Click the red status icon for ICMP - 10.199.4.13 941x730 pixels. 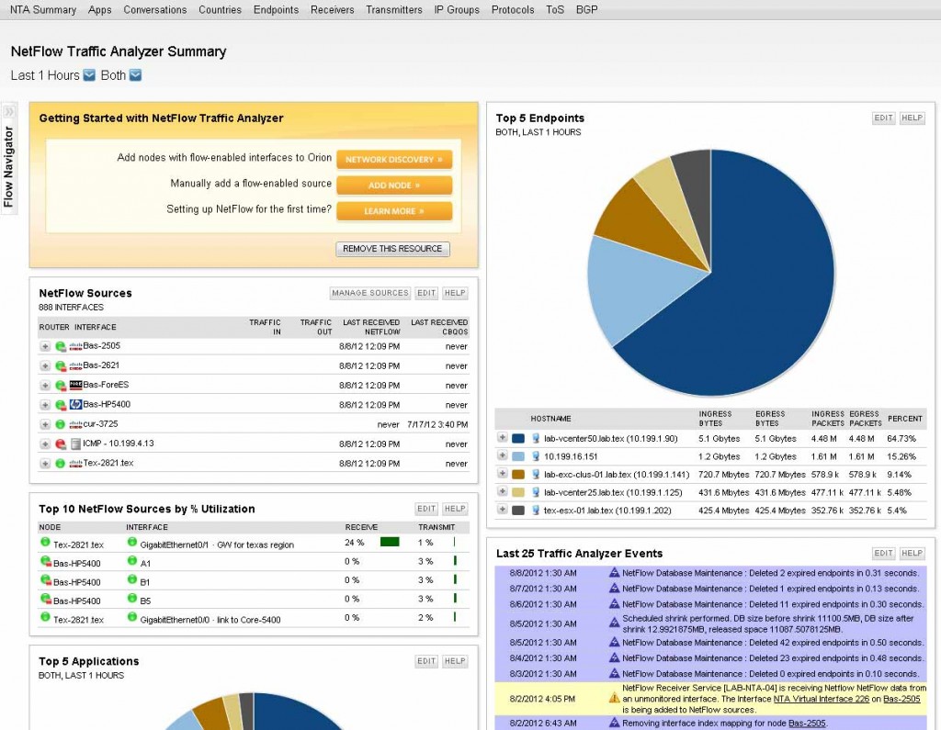coord(60,443)
